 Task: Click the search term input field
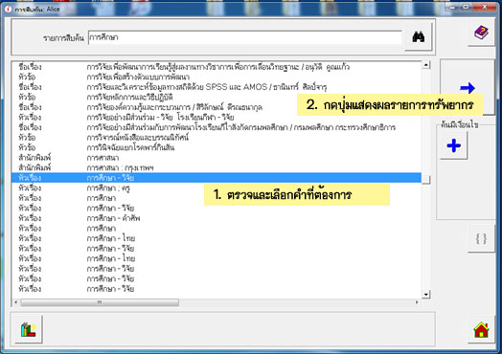pyautogui.click(x=244, y=37)
